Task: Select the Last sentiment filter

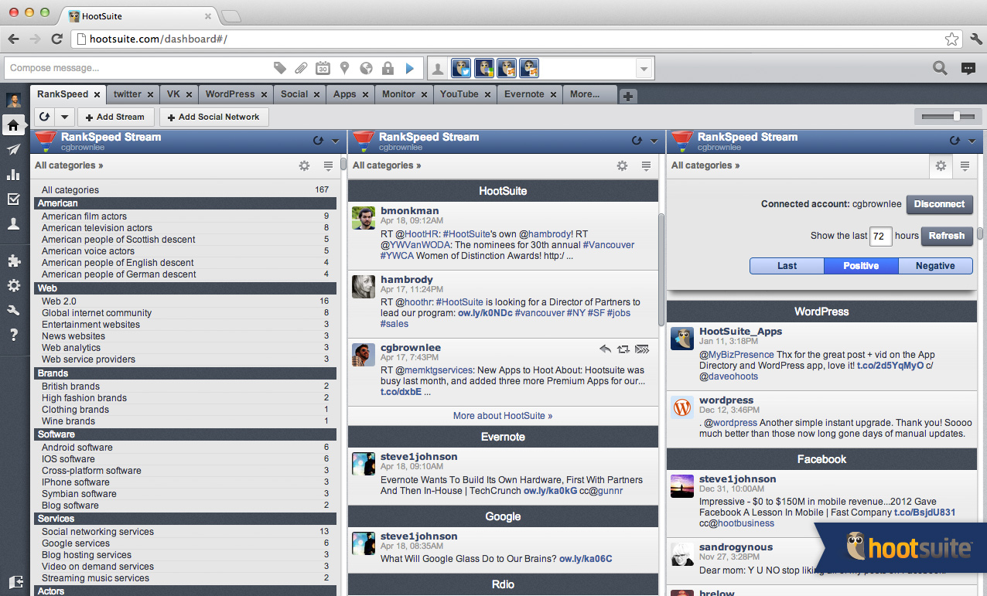Action: [x=787, y=266]
